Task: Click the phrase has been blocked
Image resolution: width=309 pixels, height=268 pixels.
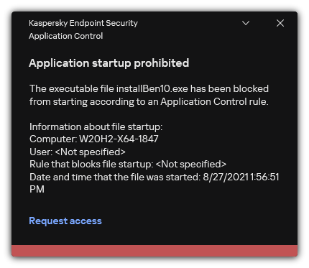Action: coord(229,88)
